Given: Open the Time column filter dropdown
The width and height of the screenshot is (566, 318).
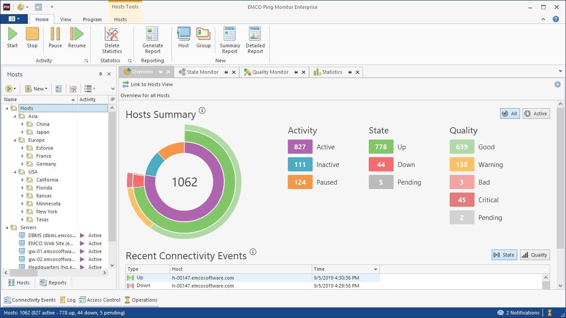Looking at the screenshot, I should coord(375,269).
